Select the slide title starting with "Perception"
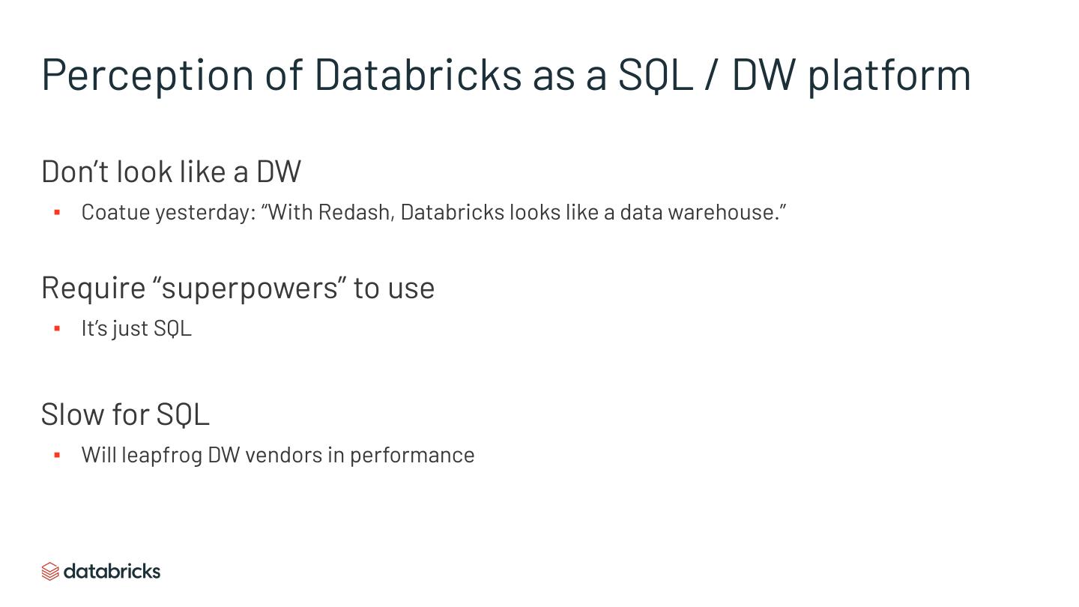The width and height of the screenshot is (1079, 607). [x=506, y=74]
